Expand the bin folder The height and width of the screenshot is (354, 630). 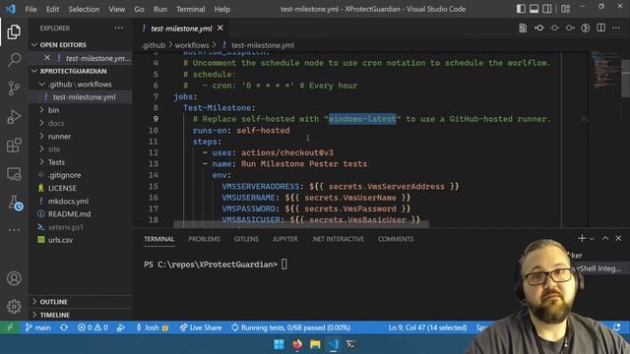pos(53,110)
